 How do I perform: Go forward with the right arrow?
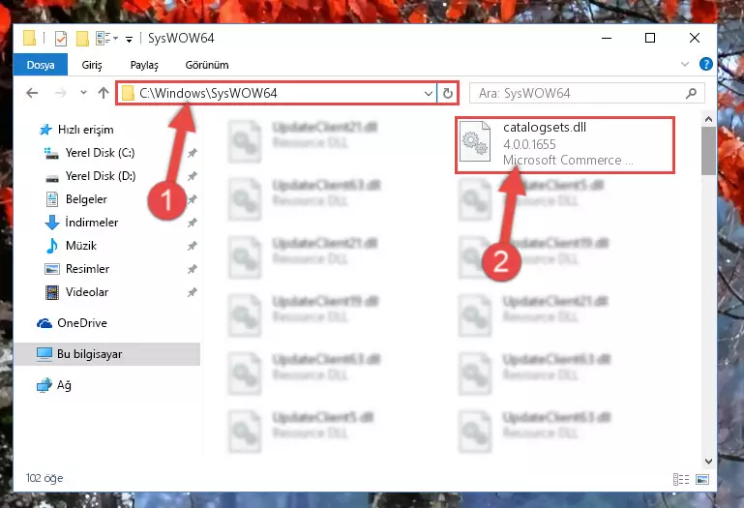point(60,93)
